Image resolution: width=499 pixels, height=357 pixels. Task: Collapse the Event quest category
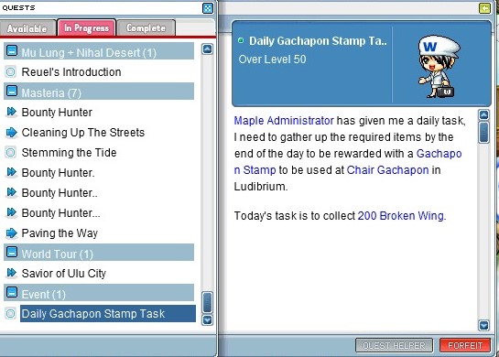(x=12, y=292)
